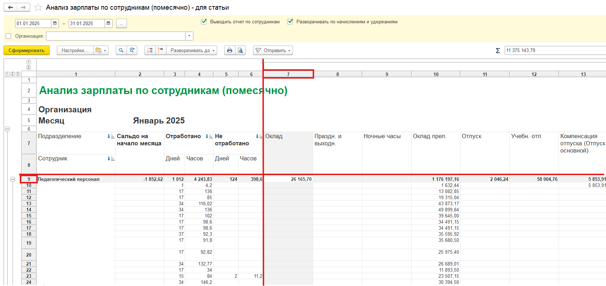Click the Январь 2025 cell
Viewport: 606px width, 286px height.
(159, 121)
